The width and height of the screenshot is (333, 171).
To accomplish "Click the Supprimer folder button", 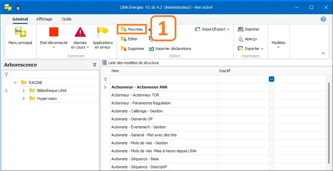I will tap(133, 49).
